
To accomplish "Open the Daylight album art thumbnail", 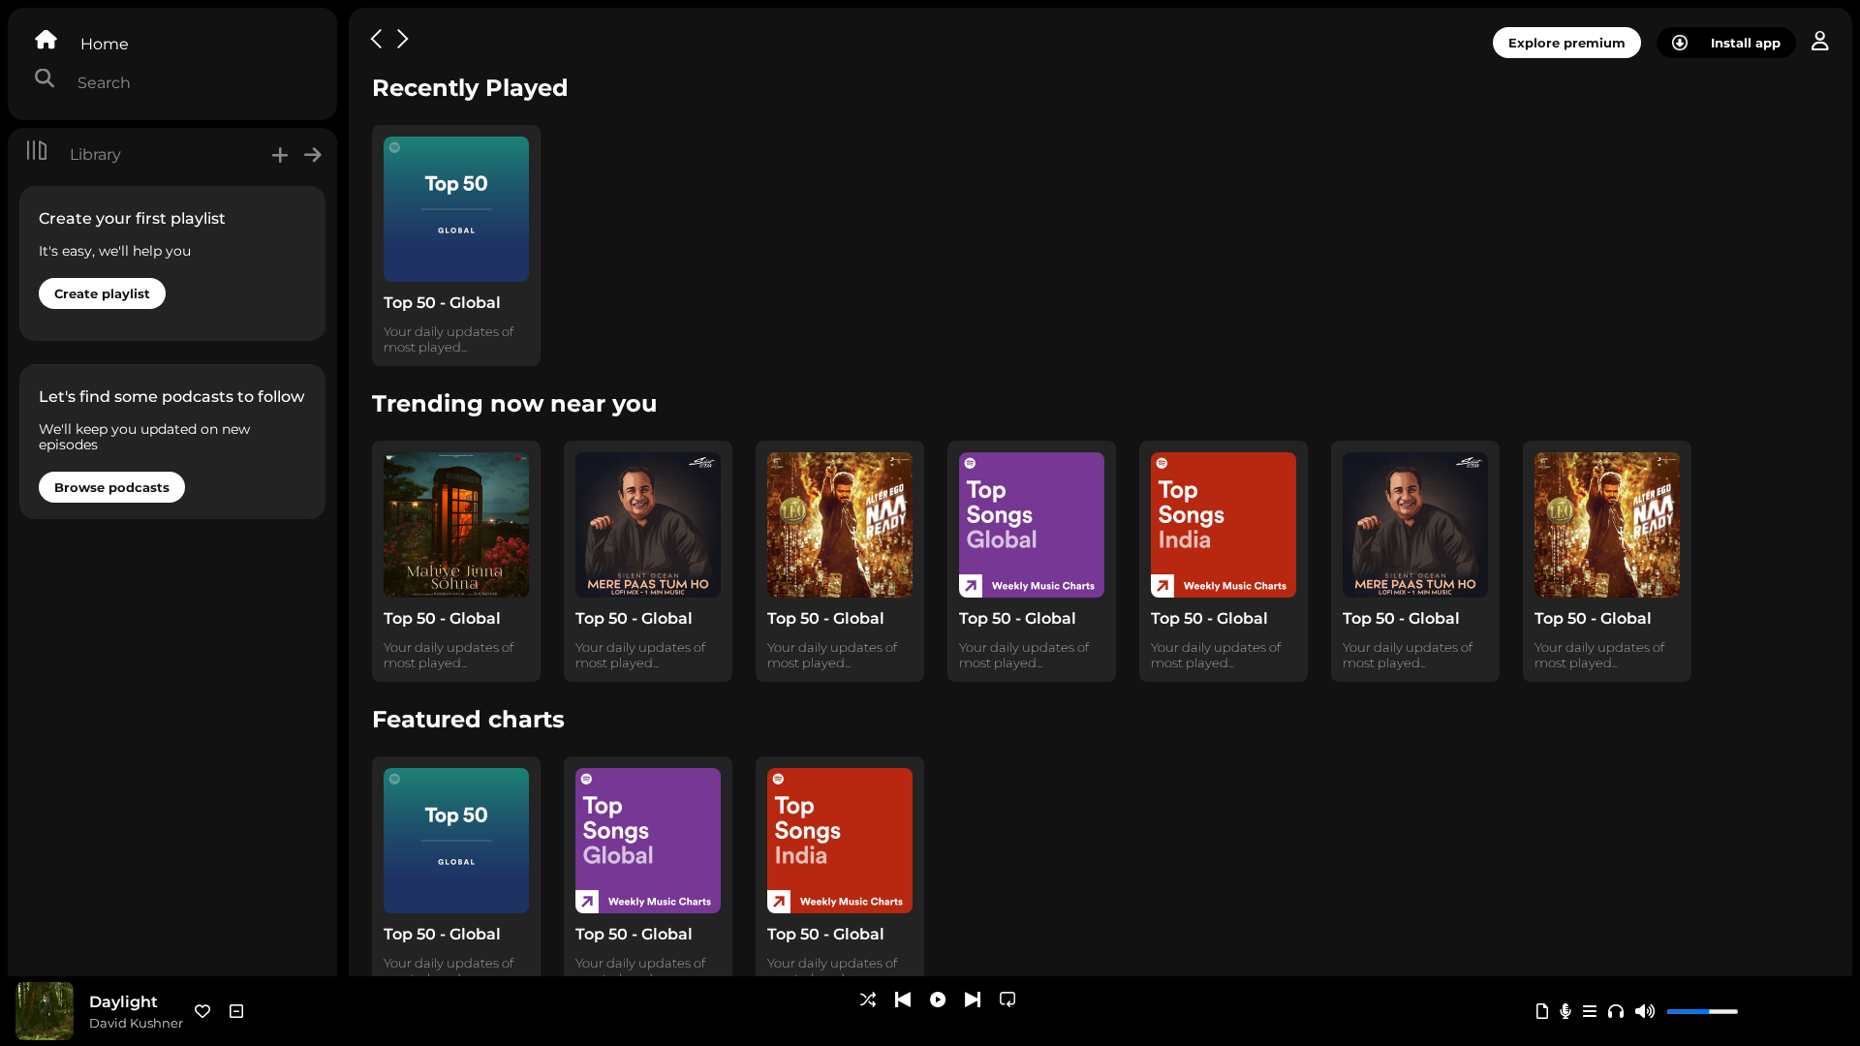I will [45, 1011].
